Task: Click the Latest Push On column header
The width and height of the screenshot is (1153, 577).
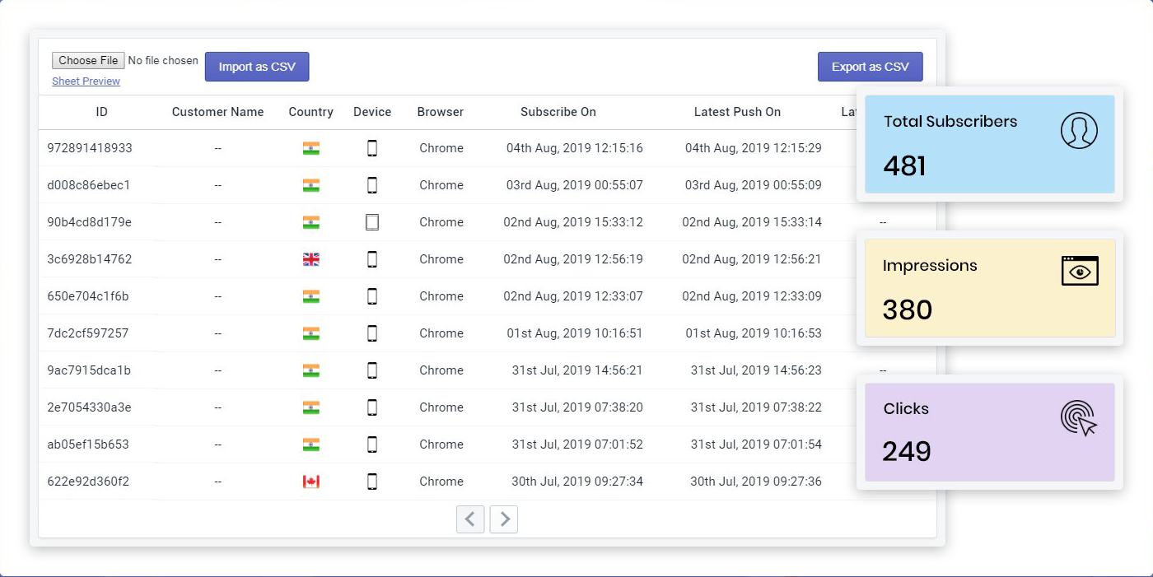Action: click(x=737, y=112)
